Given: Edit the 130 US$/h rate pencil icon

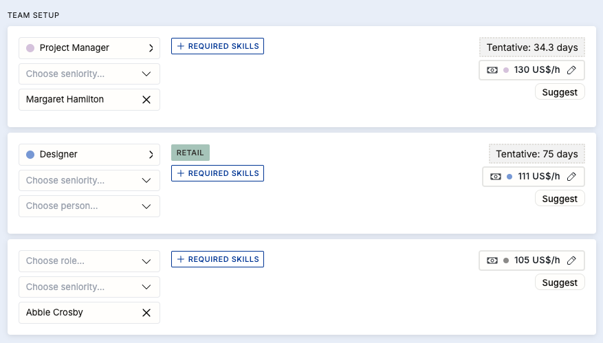Looking at the screenshot, I should 571,70.
